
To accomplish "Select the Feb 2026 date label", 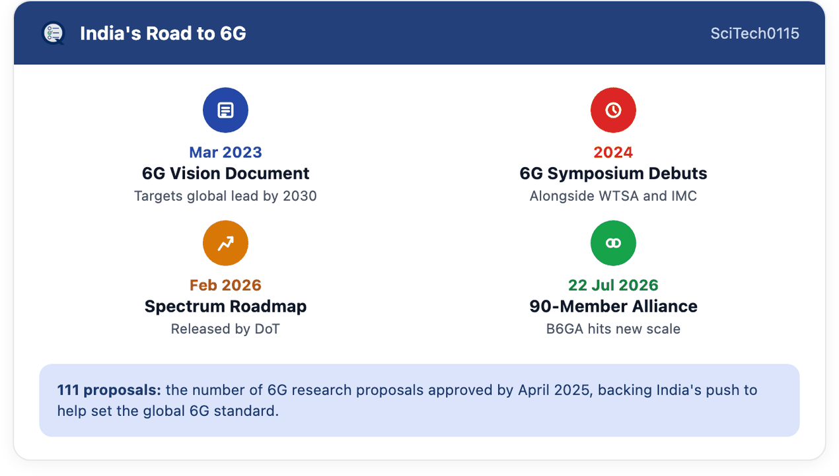I will 225,285.
